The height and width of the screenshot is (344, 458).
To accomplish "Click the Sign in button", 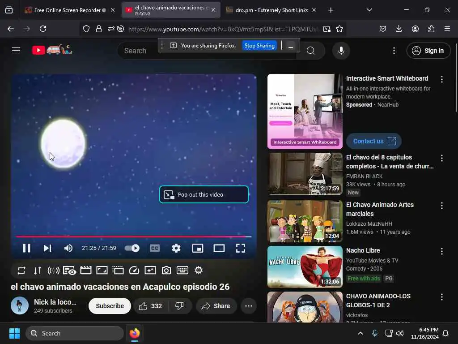I will (428, 51).
